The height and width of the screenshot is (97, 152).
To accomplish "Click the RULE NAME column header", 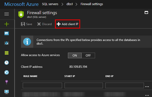I will (30, 76).
